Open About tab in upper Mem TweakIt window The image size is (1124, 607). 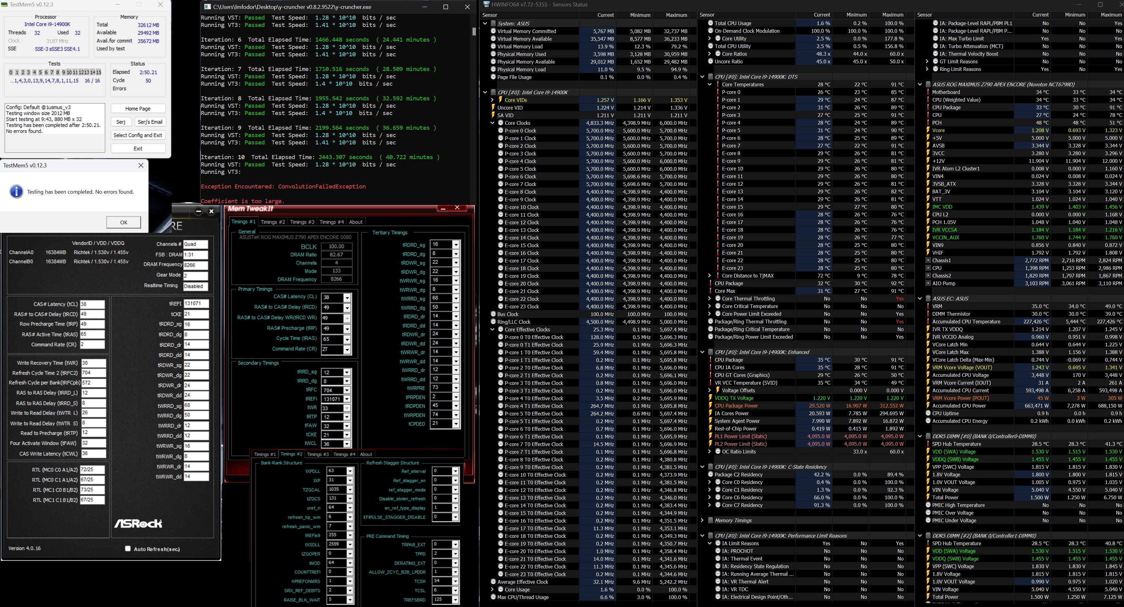click(356, 222)
